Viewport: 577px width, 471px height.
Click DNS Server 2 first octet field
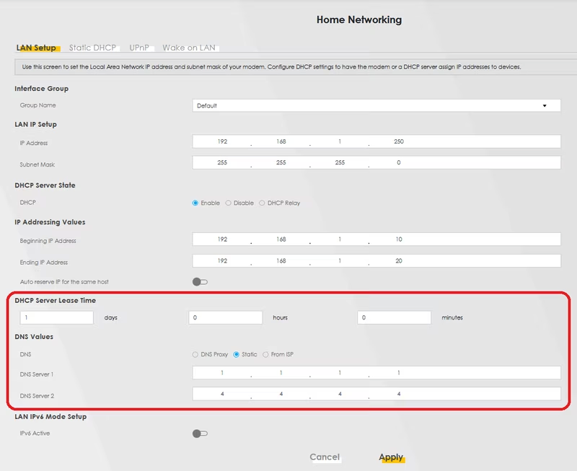(x=222, y=394)
